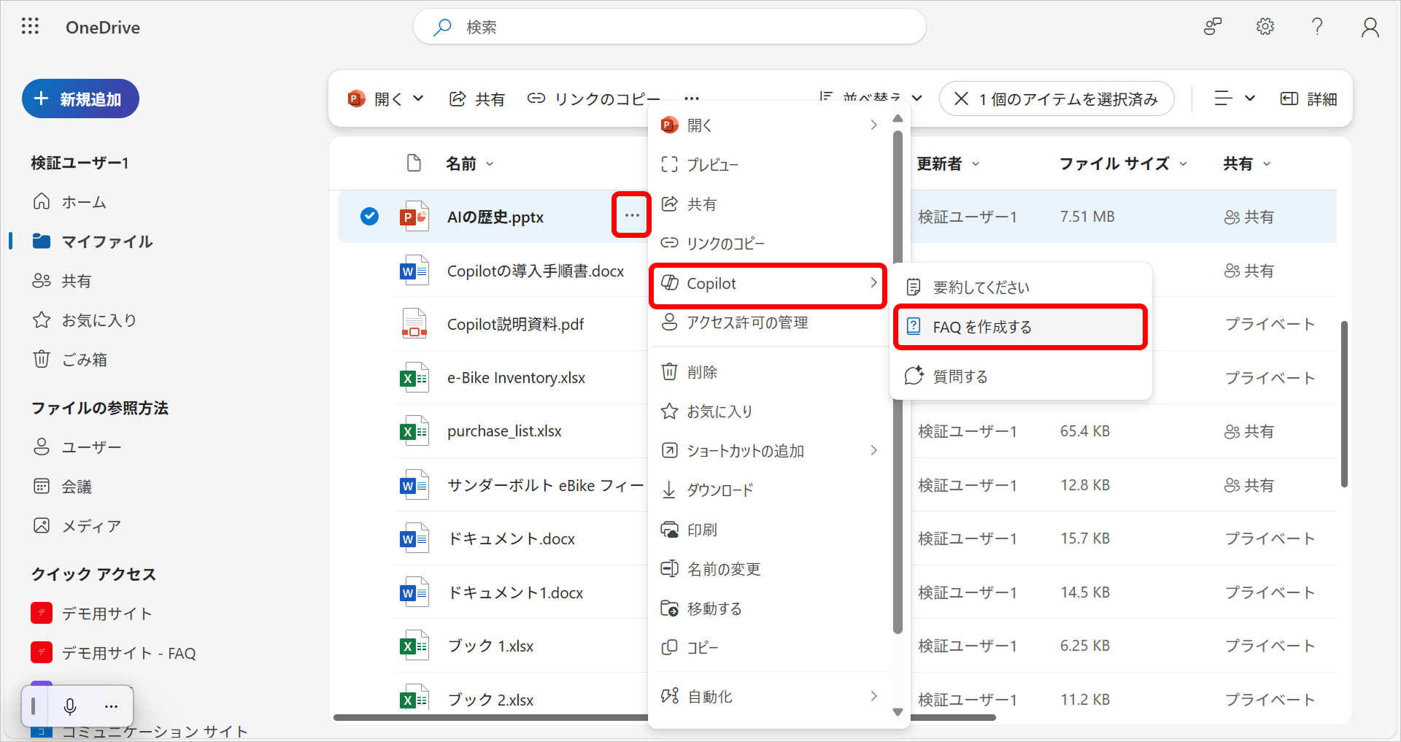The image size is (1401, 742).
Task: Open the help question mark icon
Action: 1317,27
